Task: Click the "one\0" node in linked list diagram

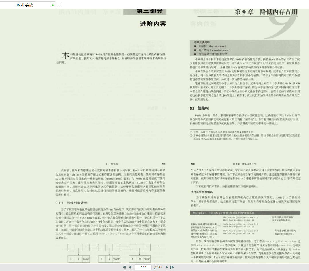Action: point(86,259)
